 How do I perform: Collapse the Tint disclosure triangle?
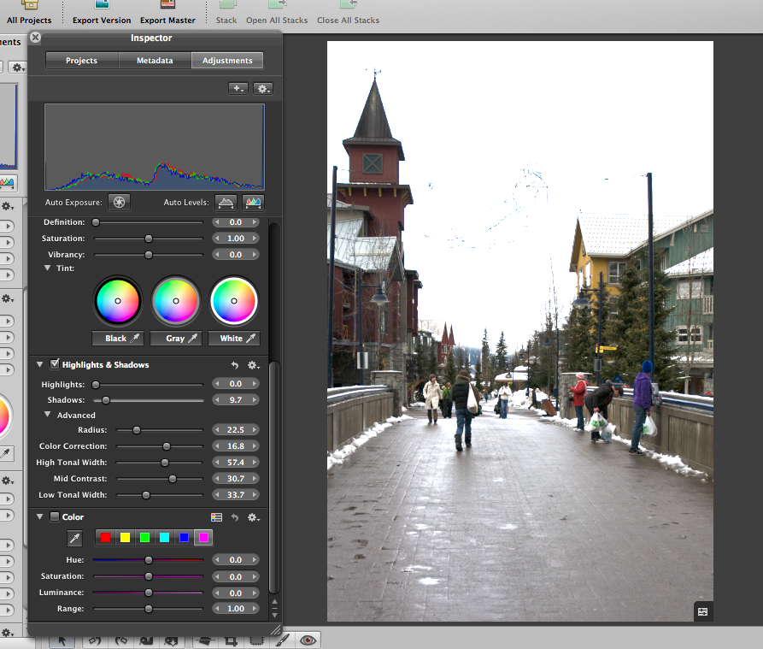pyautogui.click(x=47, y=268)
